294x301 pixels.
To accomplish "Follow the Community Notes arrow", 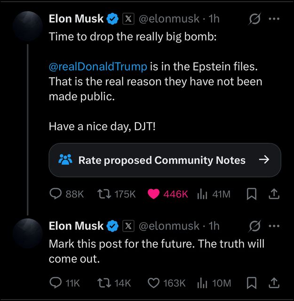I will (264, 159).
